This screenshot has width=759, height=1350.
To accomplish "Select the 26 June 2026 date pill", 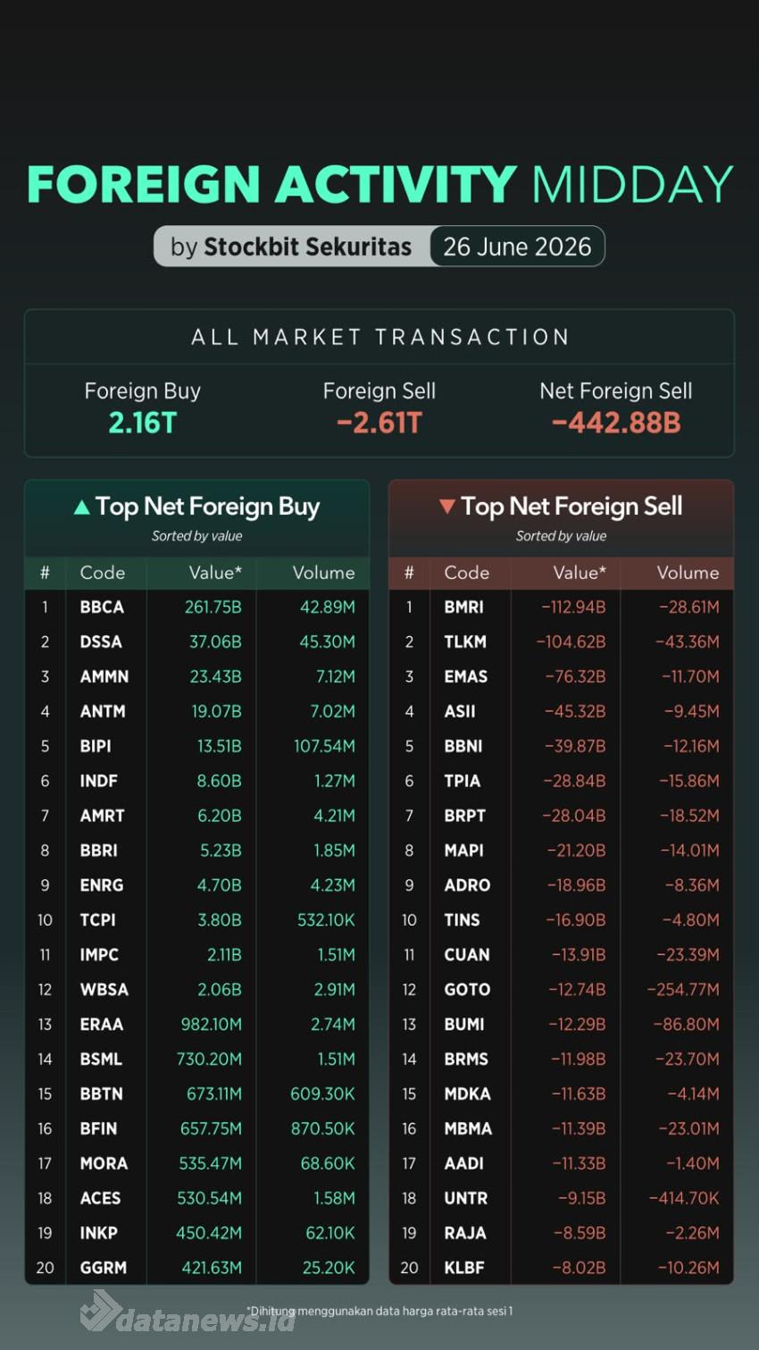I will click(x=517, y=247).
